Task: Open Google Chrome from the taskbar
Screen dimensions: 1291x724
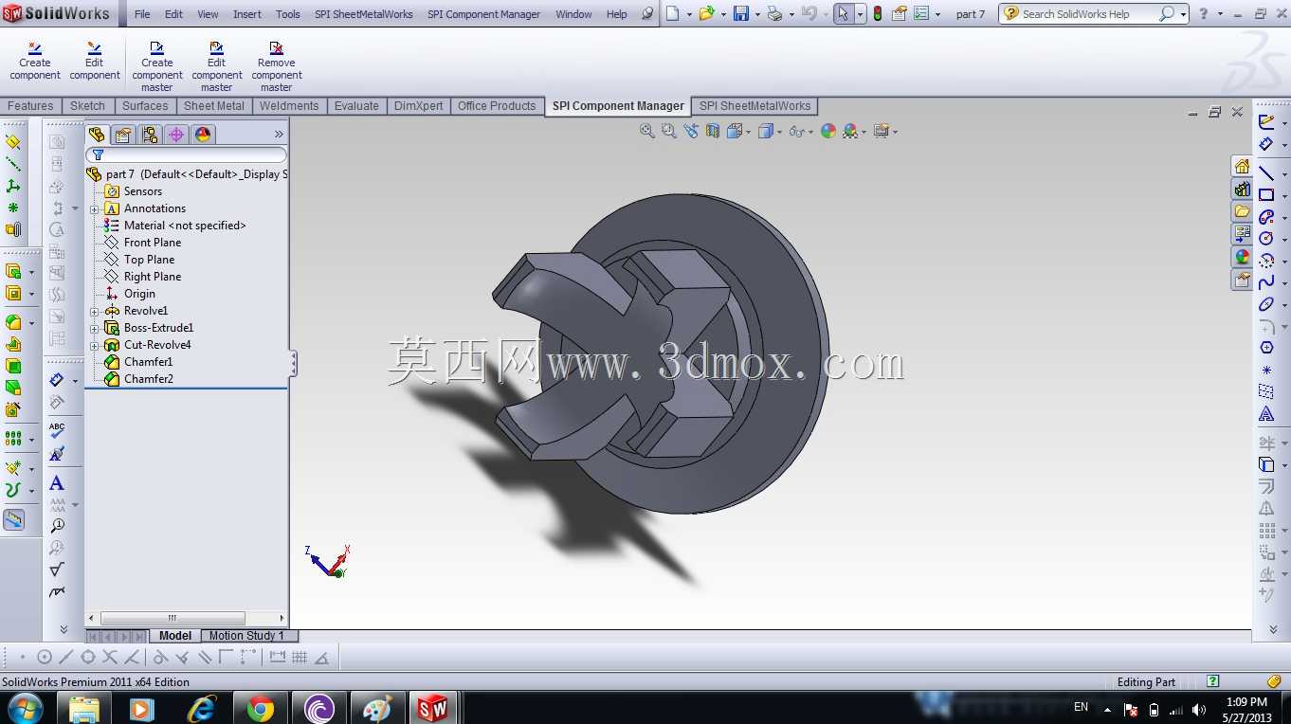Action: [261, 708]
